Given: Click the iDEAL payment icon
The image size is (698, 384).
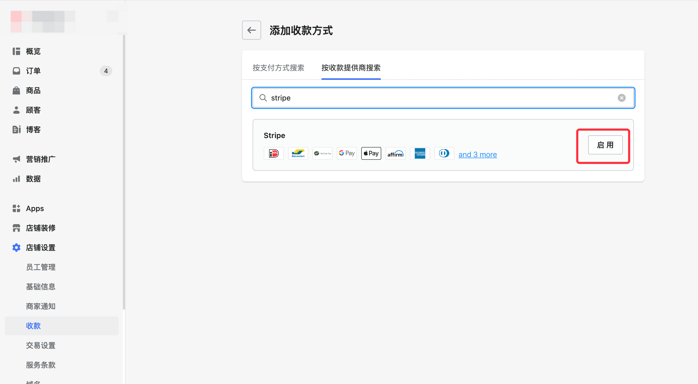Looking at the screenshot, I should [274, 153].
